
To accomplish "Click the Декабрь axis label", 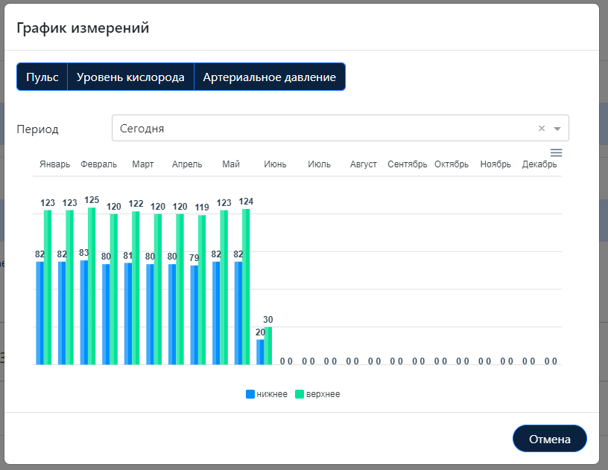I will point(539,164).
